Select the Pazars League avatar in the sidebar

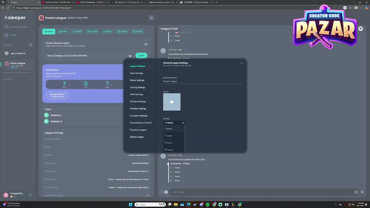pos(7,64)
